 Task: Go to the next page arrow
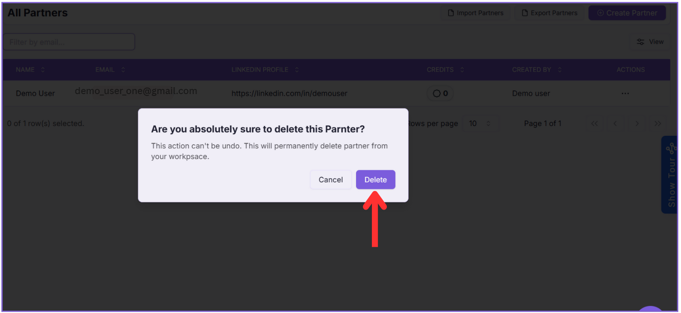point(637,123)
